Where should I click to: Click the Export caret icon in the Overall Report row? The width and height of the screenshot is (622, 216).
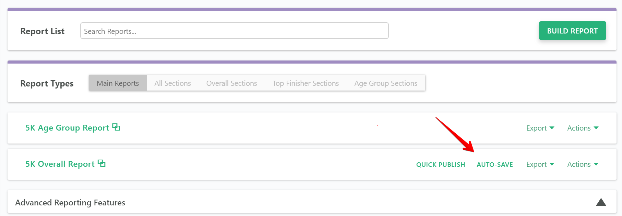click(x=552, y=164)
